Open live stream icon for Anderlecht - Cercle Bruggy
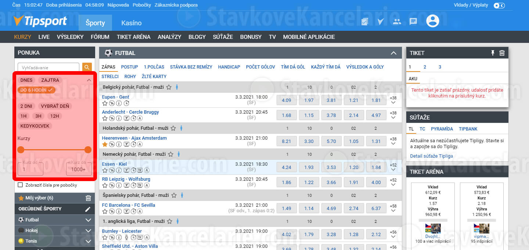Screen dimensions: 529x250 click(x=126, y=118)
